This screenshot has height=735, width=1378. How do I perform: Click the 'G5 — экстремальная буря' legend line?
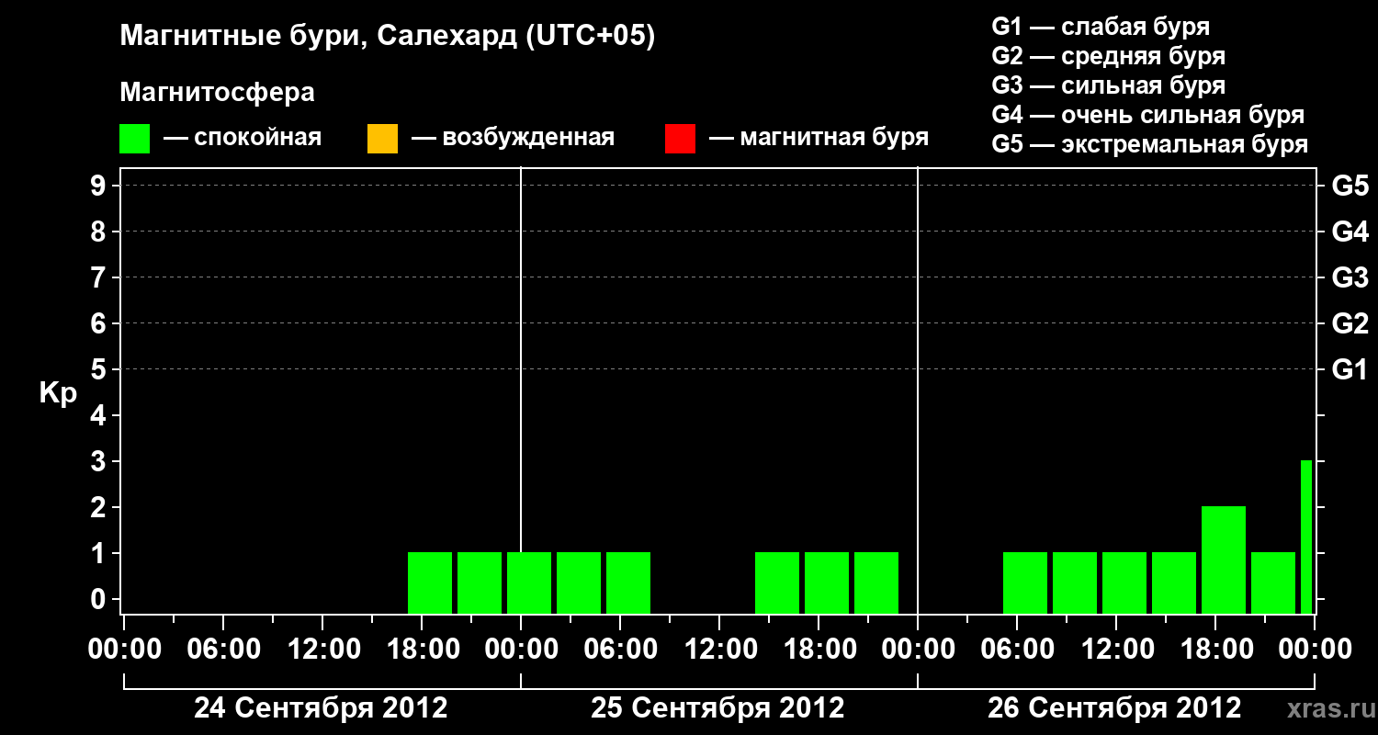tap(1149, 144)
